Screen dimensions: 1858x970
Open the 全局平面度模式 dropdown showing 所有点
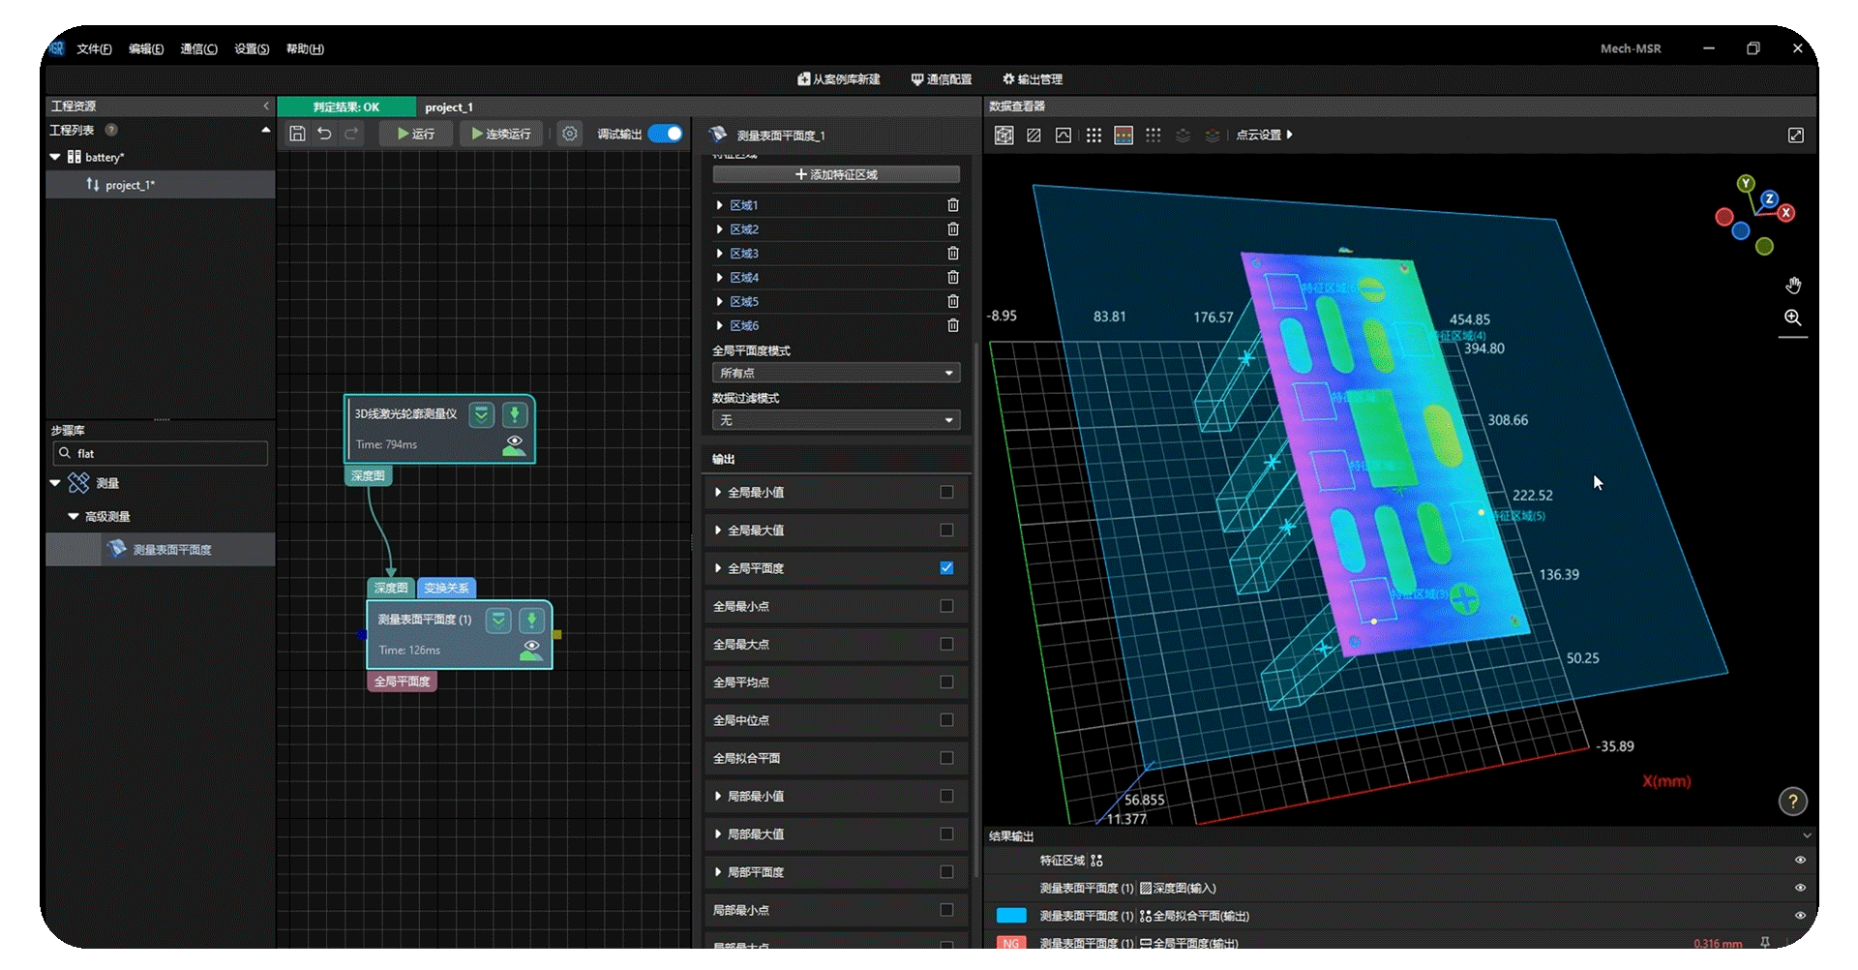click(836, 373)
